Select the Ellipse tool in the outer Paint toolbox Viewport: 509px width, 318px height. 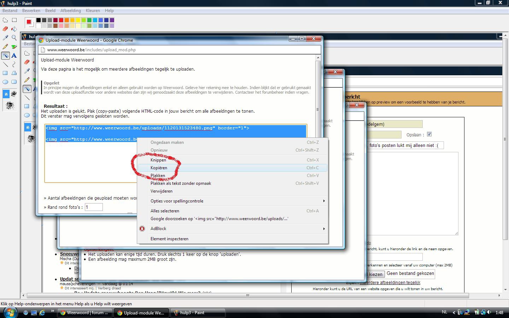[x=5, y=82]
